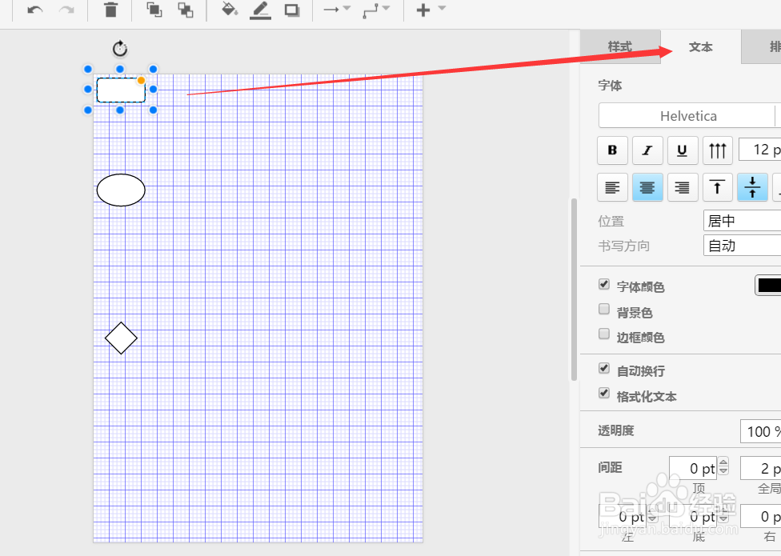
Task: Open the Helvetica font selector
Action: tap(688, 116)
